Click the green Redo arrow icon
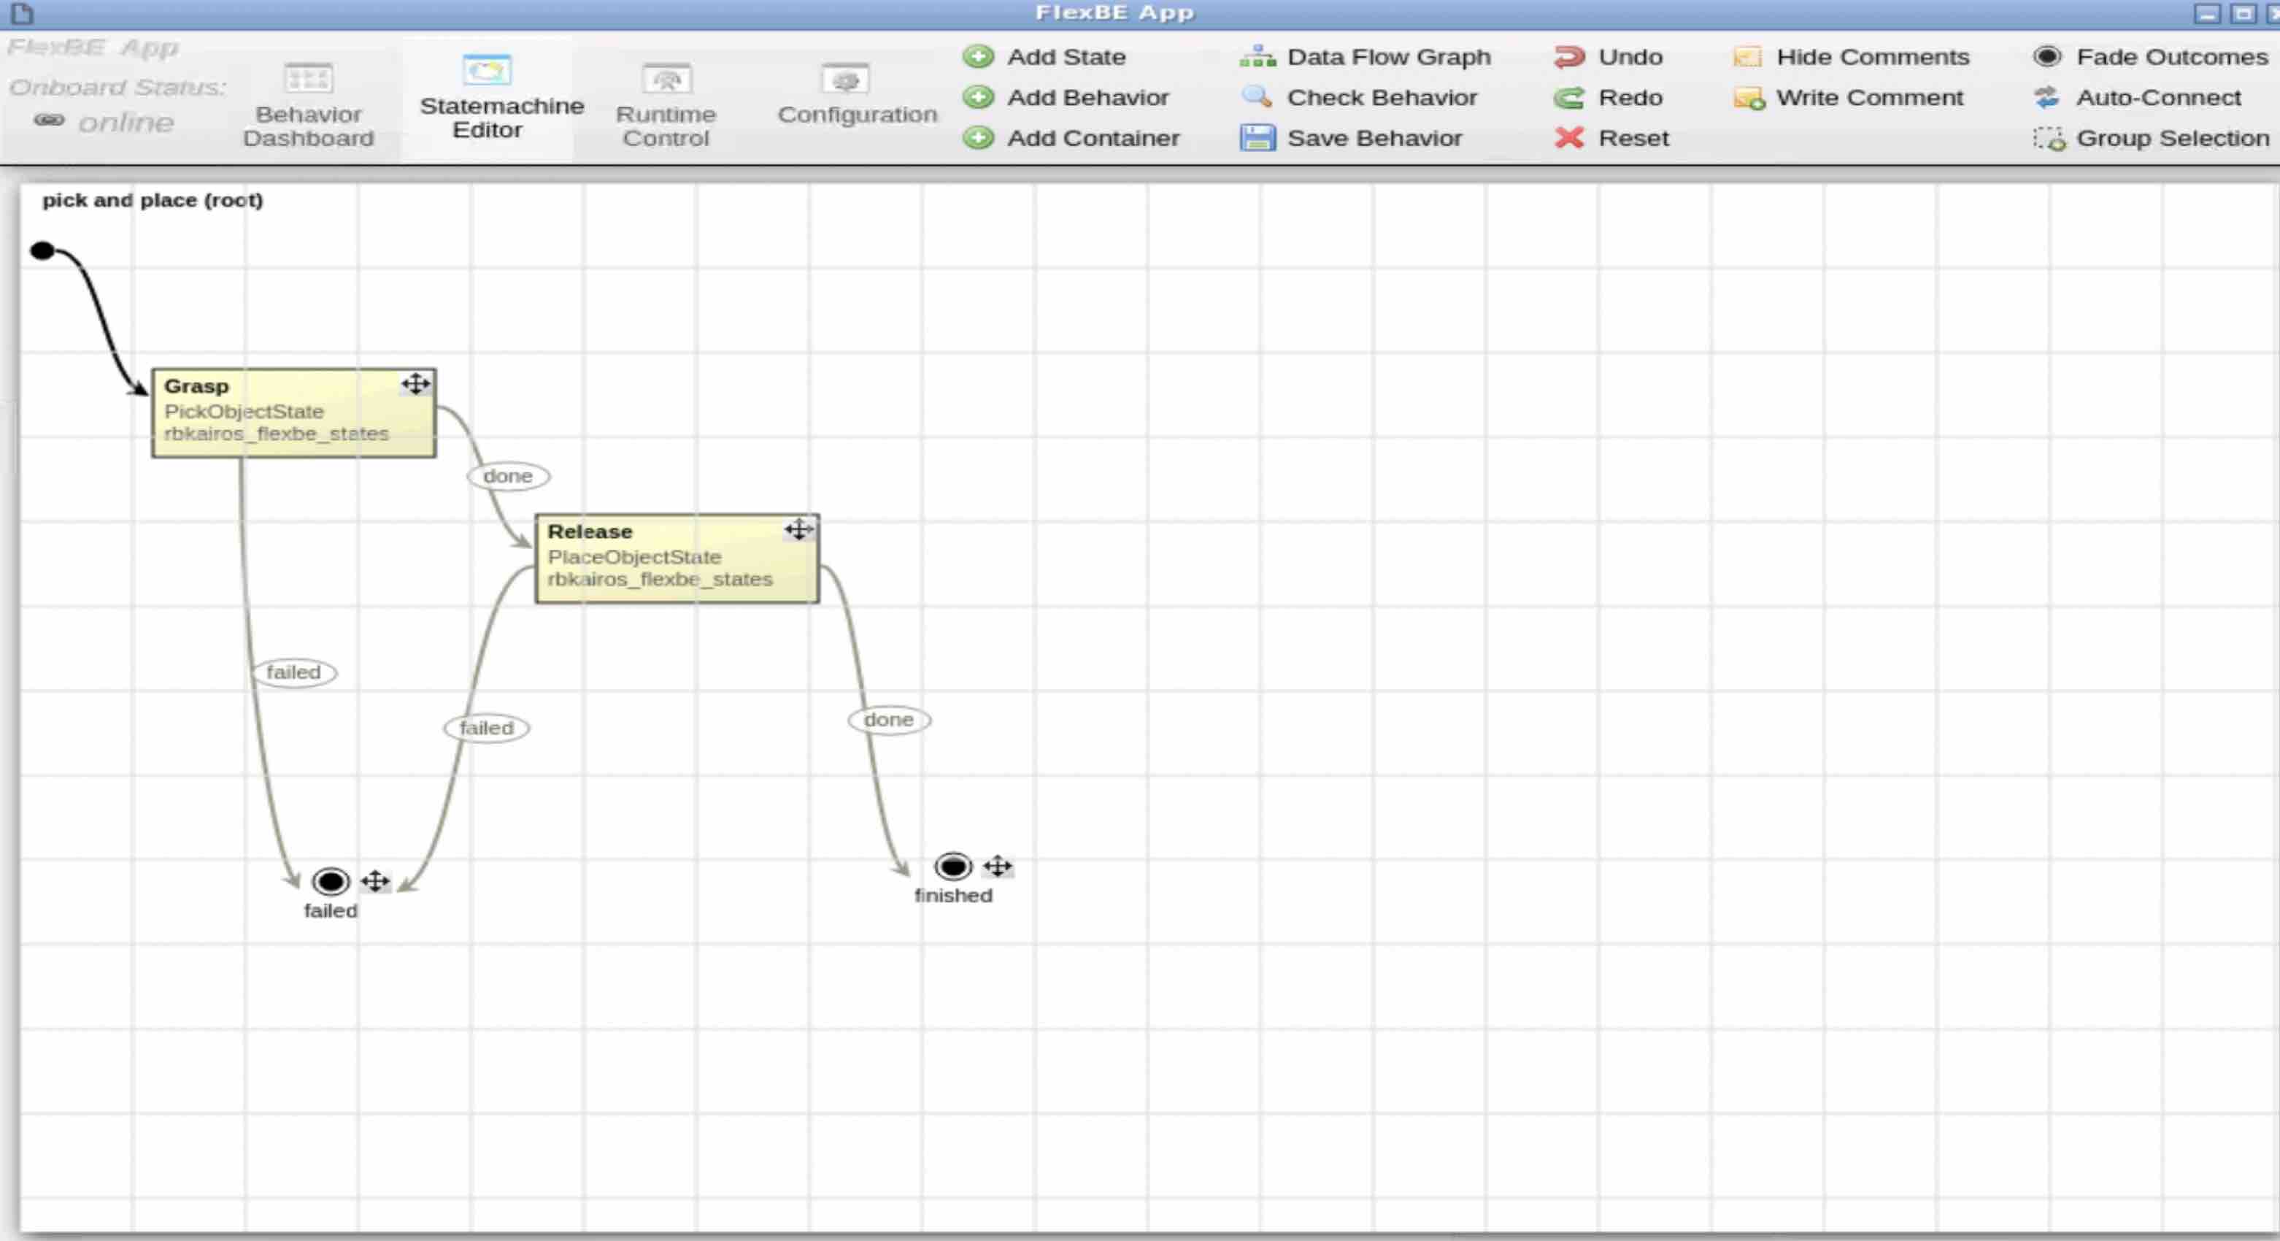 point(1569,97)
